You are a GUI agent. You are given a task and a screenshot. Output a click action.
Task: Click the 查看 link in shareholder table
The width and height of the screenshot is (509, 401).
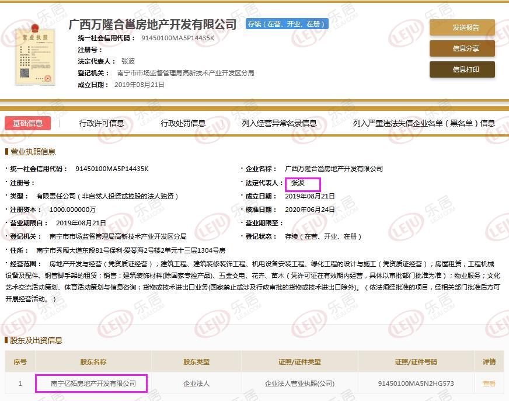pos(489,383)
